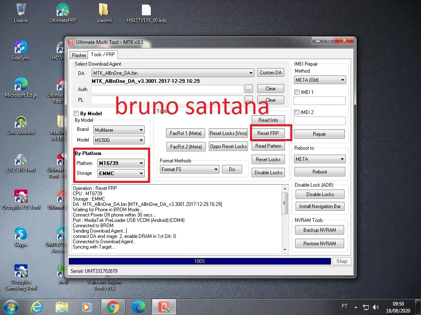Image resolution: width=421 pixels, height=315 pixels.
Task: Click the IMEI 2 input field
Action: pyautogui.click(x=319, y=121)
